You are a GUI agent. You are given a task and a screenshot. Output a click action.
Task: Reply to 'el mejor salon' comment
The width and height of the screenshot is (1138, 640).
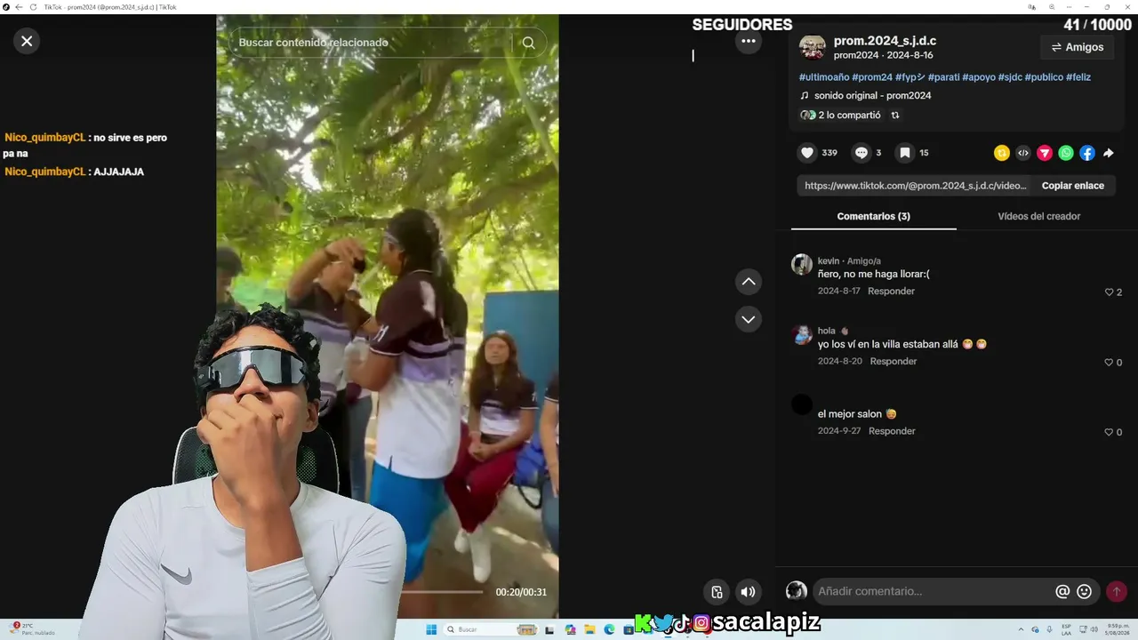[892, 431]
